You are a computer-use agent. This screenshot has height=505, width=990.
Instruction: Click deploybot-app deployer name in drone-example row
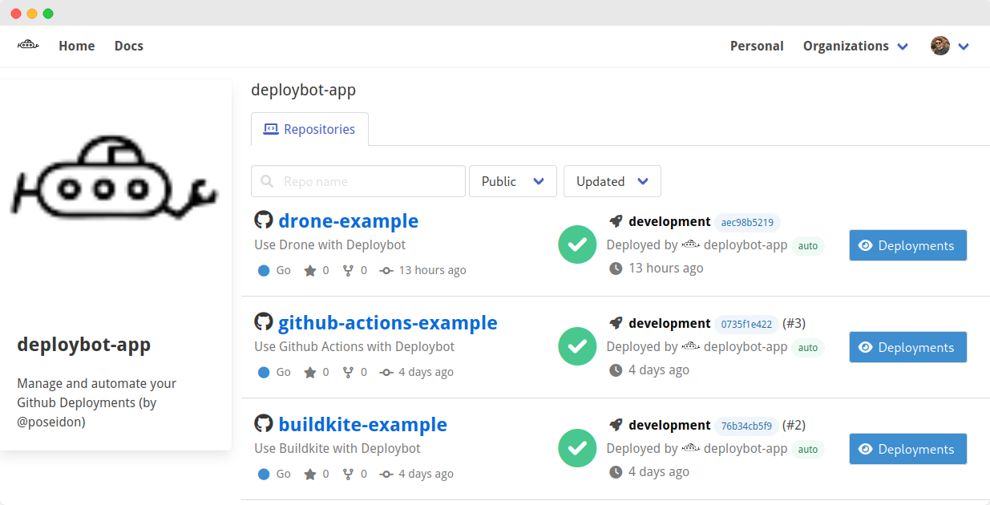pyautogui.click(x=746, y=245)
